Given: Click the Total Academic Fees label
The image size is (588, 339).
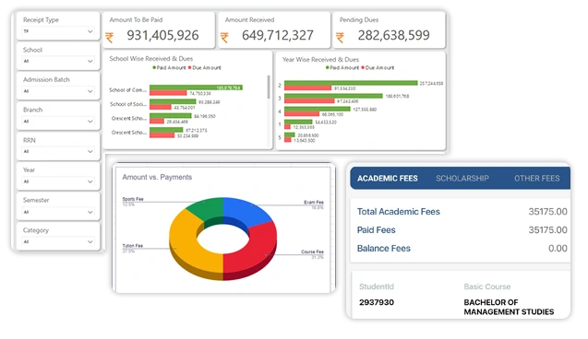Looking at the screenshot, I should [x=399, y=212].
